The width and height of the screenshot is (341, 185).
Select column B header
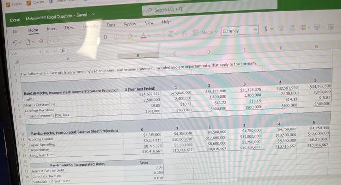coord(138,55)
